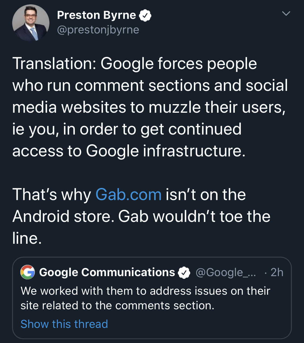304x343 pixels.
Task: Click the 2h timestamp on quoted tweet
Action: tap(277, 272)
